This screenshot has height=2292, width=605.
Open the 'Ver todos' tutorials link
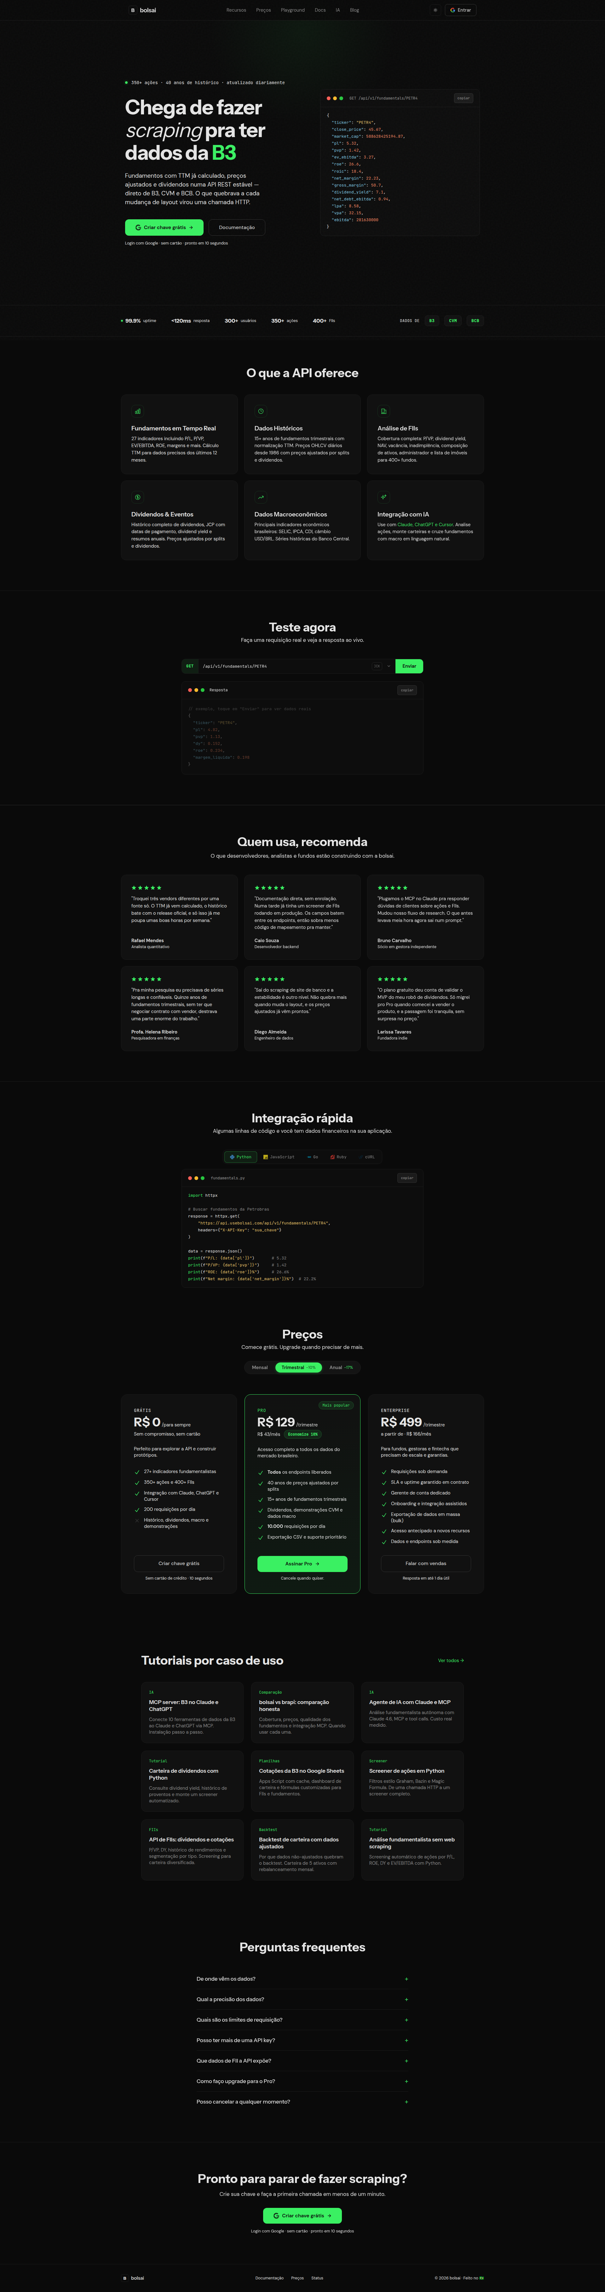[451, 1660]
